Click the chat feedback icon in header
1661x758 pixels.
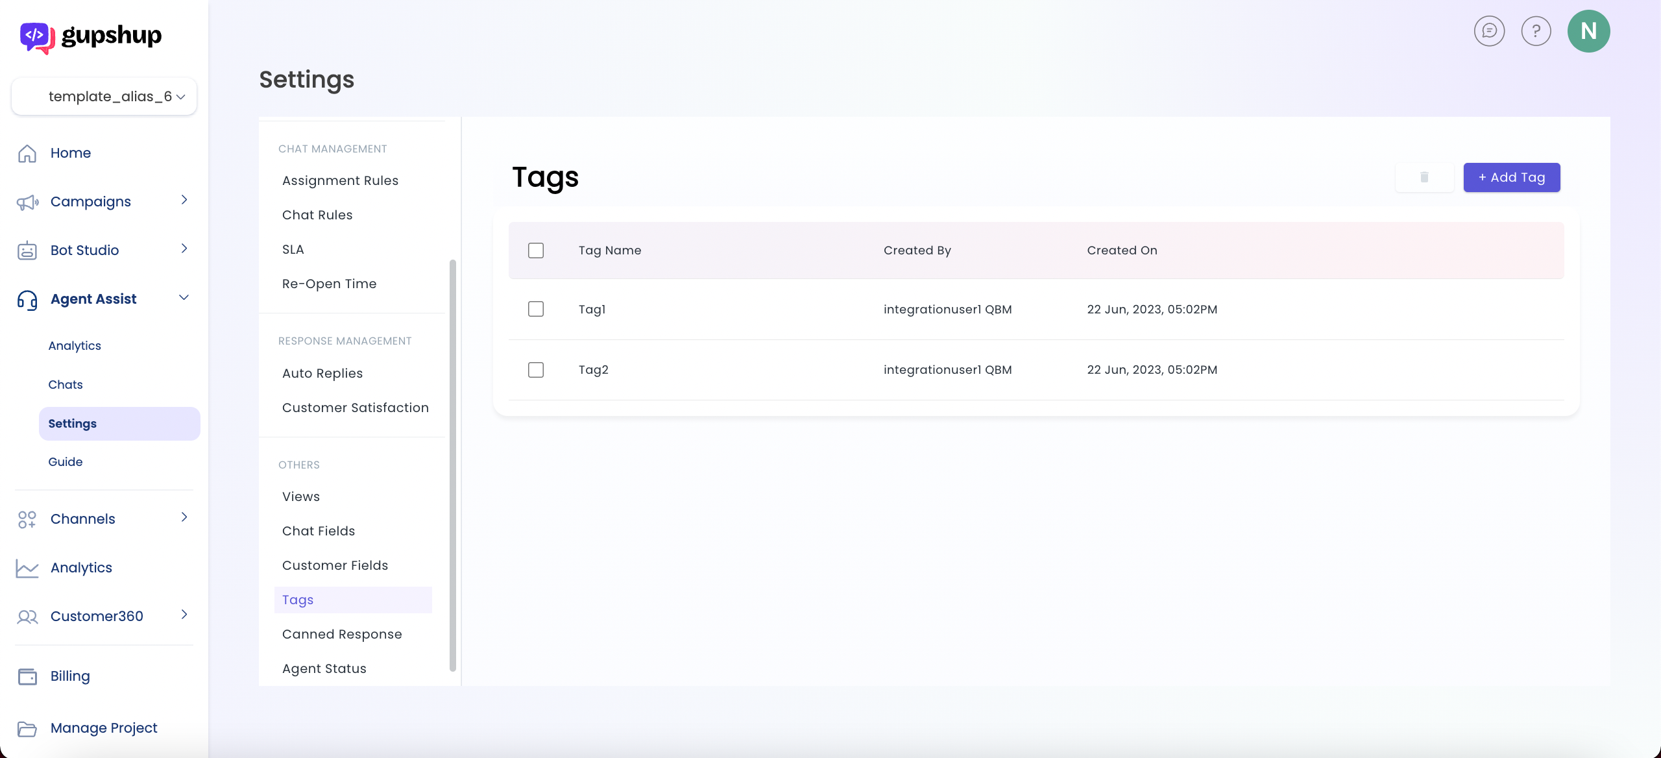point(1489,31)
